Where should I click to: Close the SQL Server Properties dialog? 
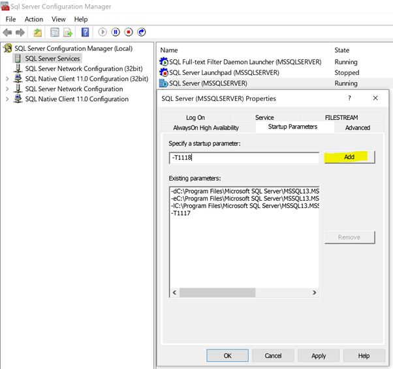coord(375,98)
